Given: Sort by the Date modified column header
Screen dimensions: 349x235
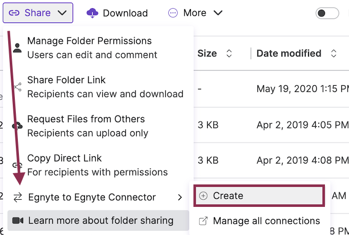Looking at the screenshot, I should pos(289,54).
